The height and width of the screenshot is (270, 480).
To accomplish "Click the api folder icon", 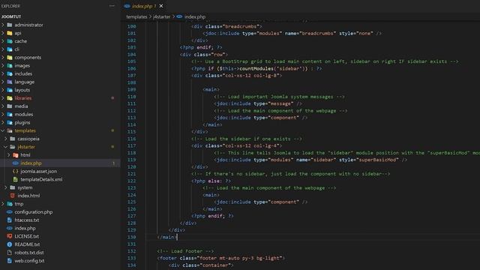I will (10, 33).
